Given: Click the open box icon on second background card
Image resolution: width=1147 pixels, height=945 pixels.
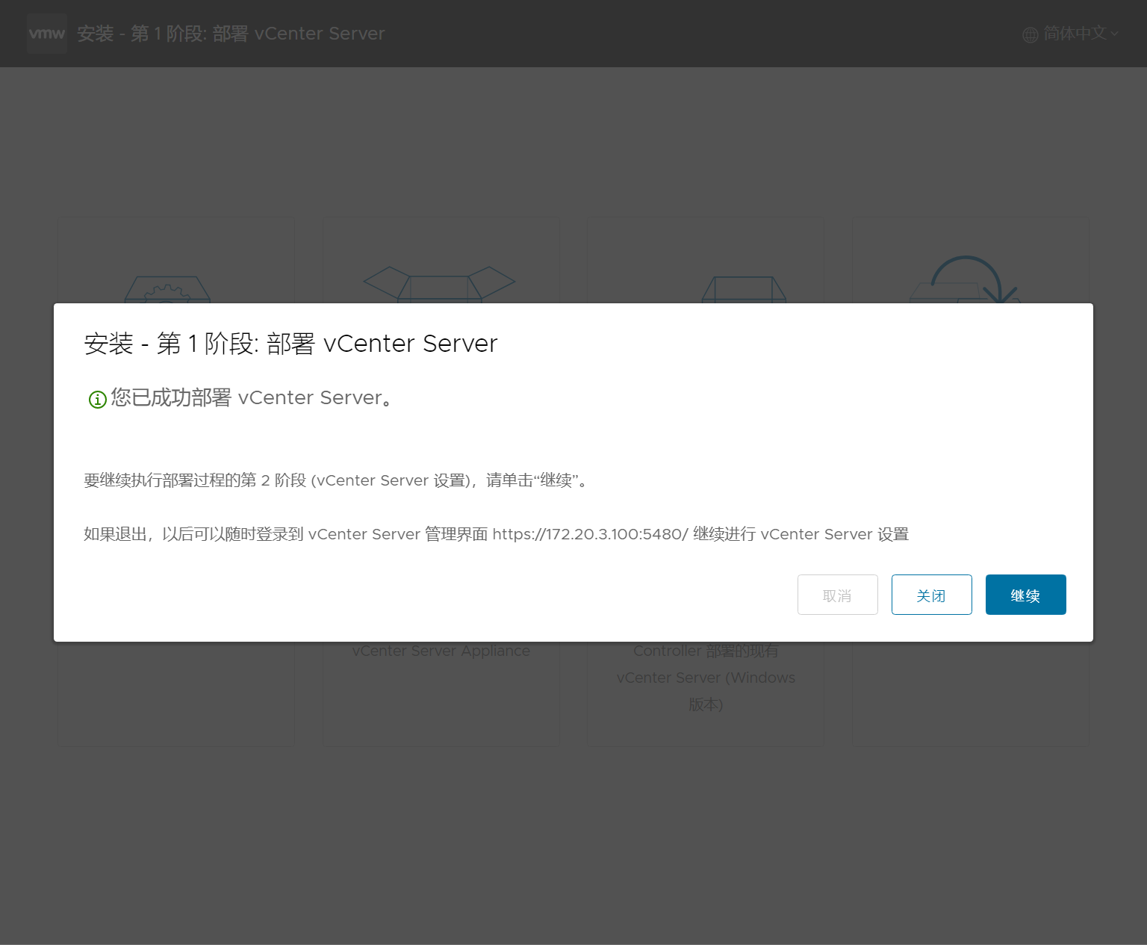Looking at the screenshot, I should (439, 285).
